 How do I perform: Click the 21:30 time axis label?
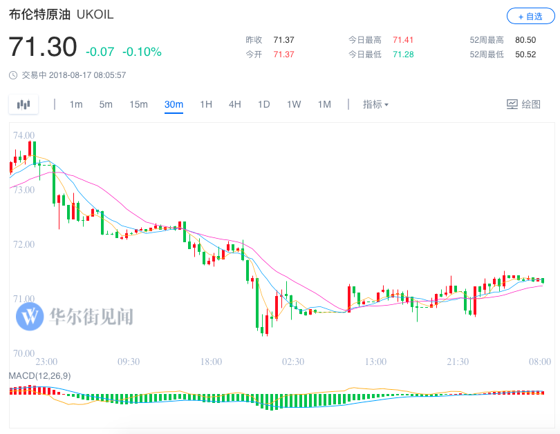[458, 362]
